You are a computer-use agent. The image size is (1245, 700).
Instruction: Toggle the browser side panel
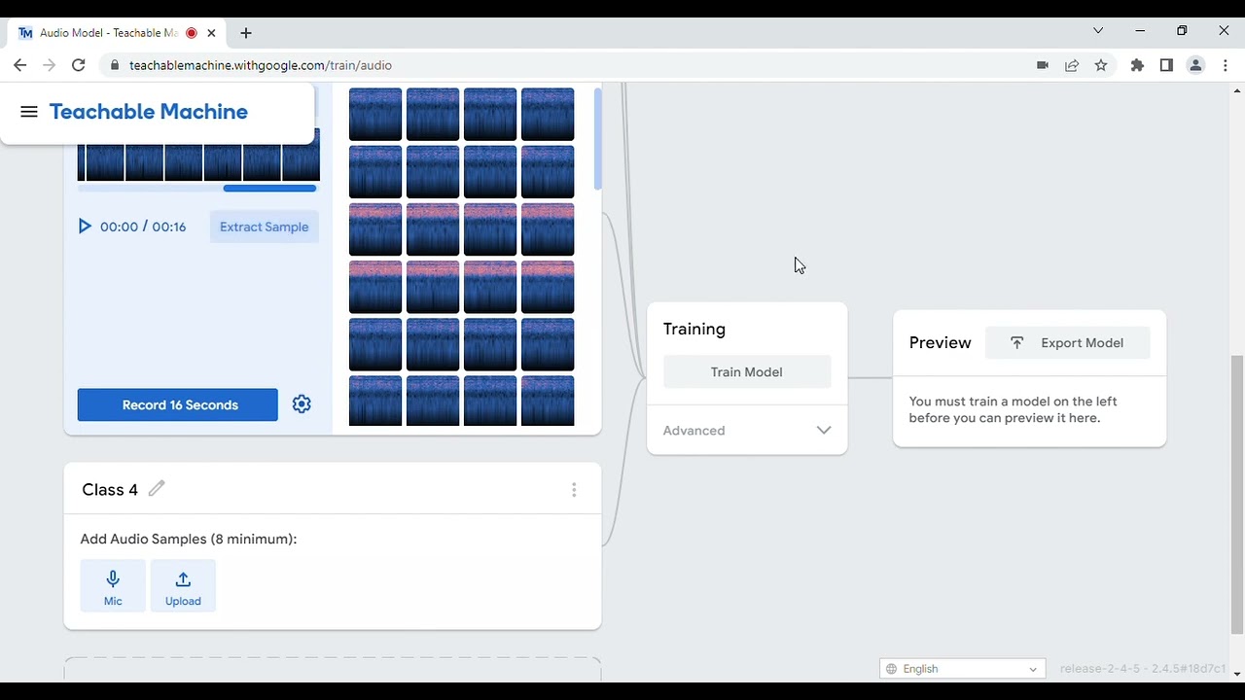coord(1166,65)
